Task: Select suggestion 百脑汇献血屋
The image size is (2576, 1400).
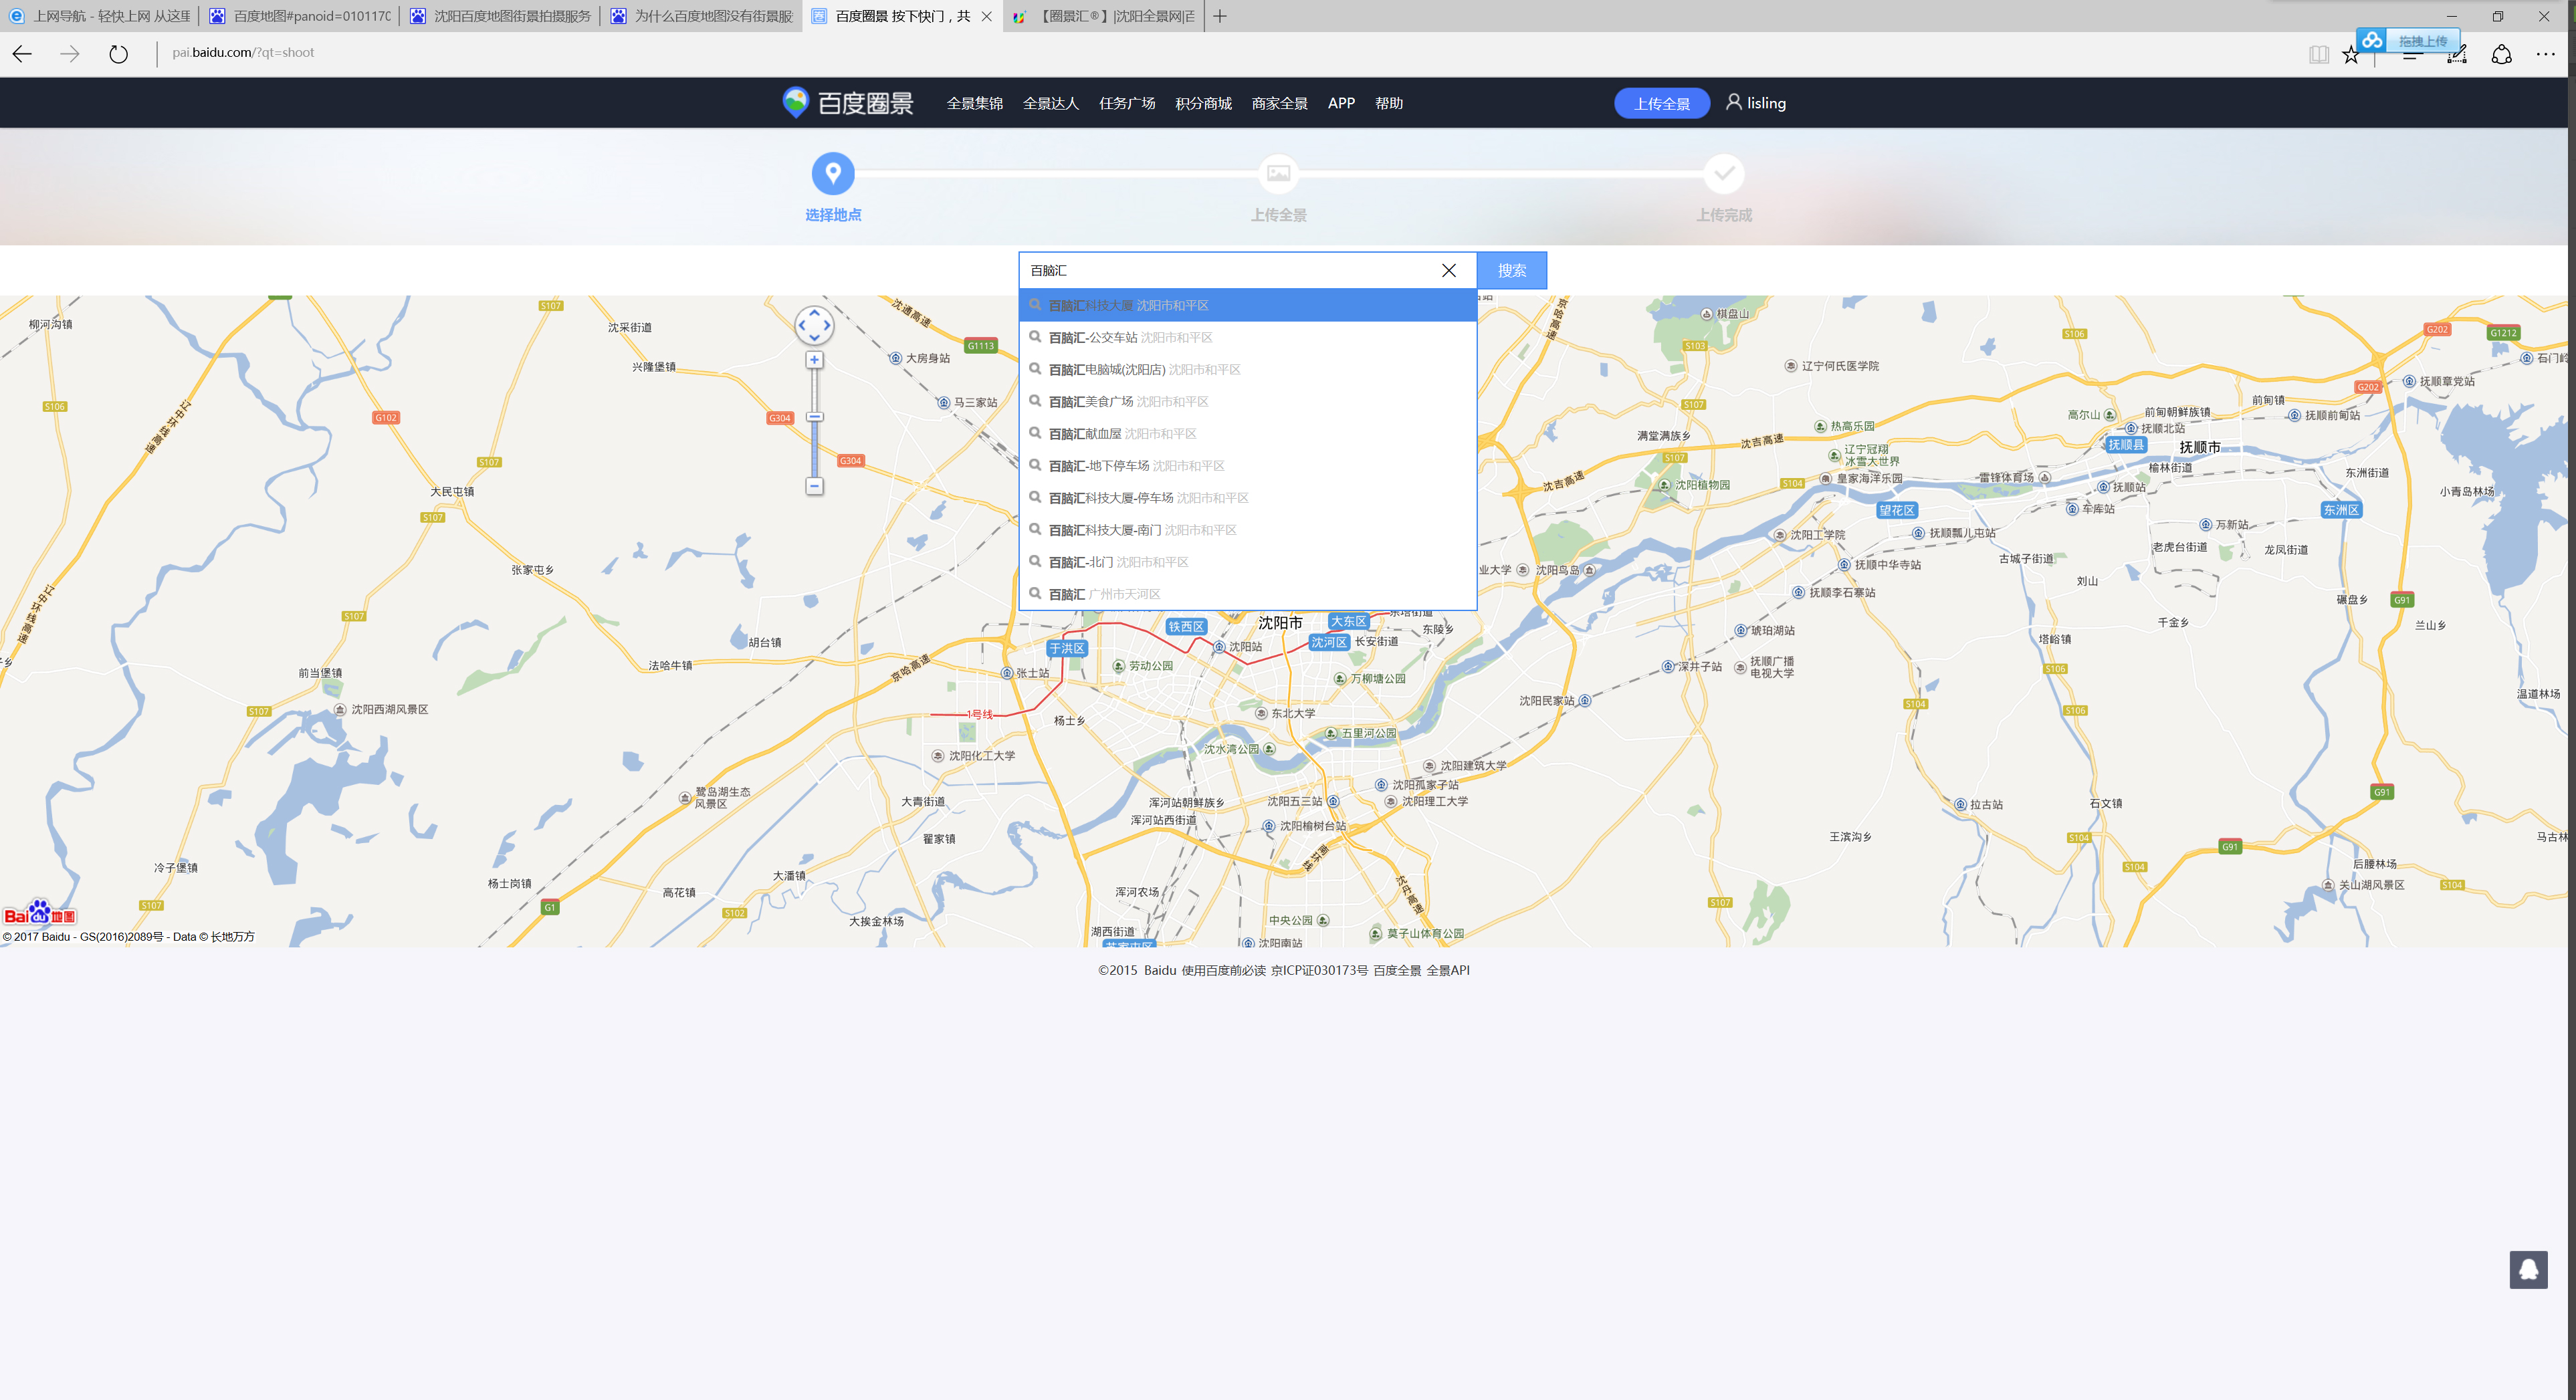Action: (x=1247, y=433)
